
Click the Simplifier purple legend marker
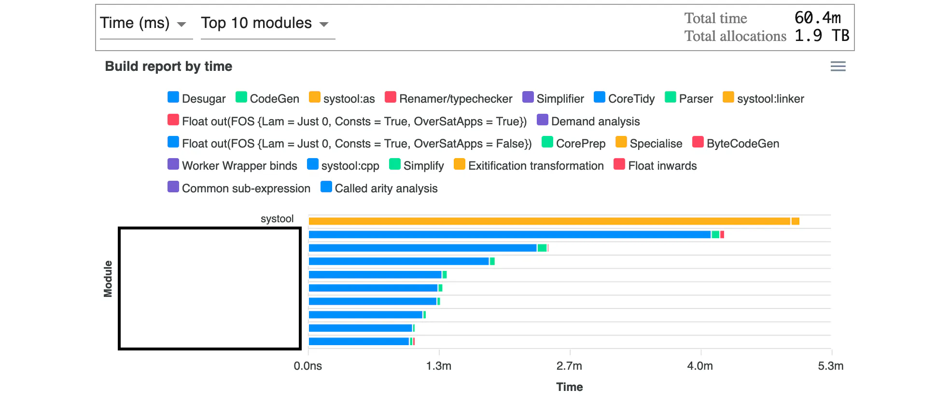pos(528,97)
